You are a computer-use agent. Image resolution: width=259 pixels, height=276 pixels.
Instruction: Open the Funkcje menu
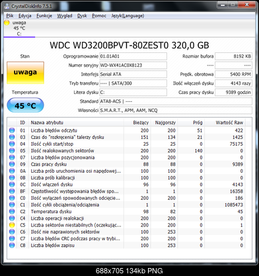(x=44, y=16)
